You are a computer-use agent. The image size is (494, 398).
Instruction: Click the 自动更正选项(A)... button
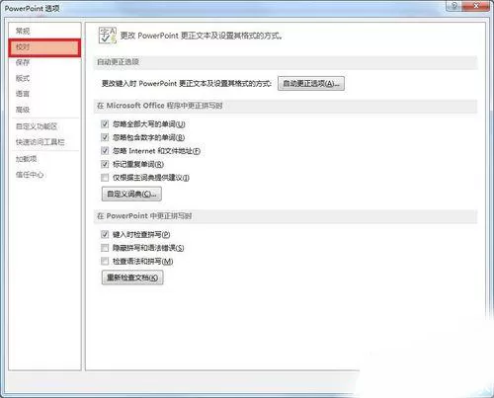tap(311, 84)
